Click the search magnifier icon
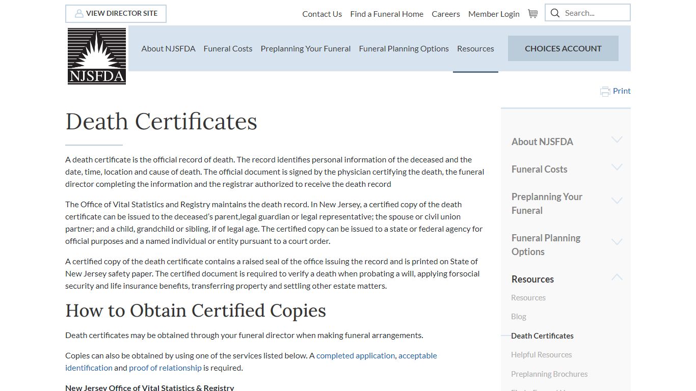The image size is (696, 391). click(x=555, y=13)
